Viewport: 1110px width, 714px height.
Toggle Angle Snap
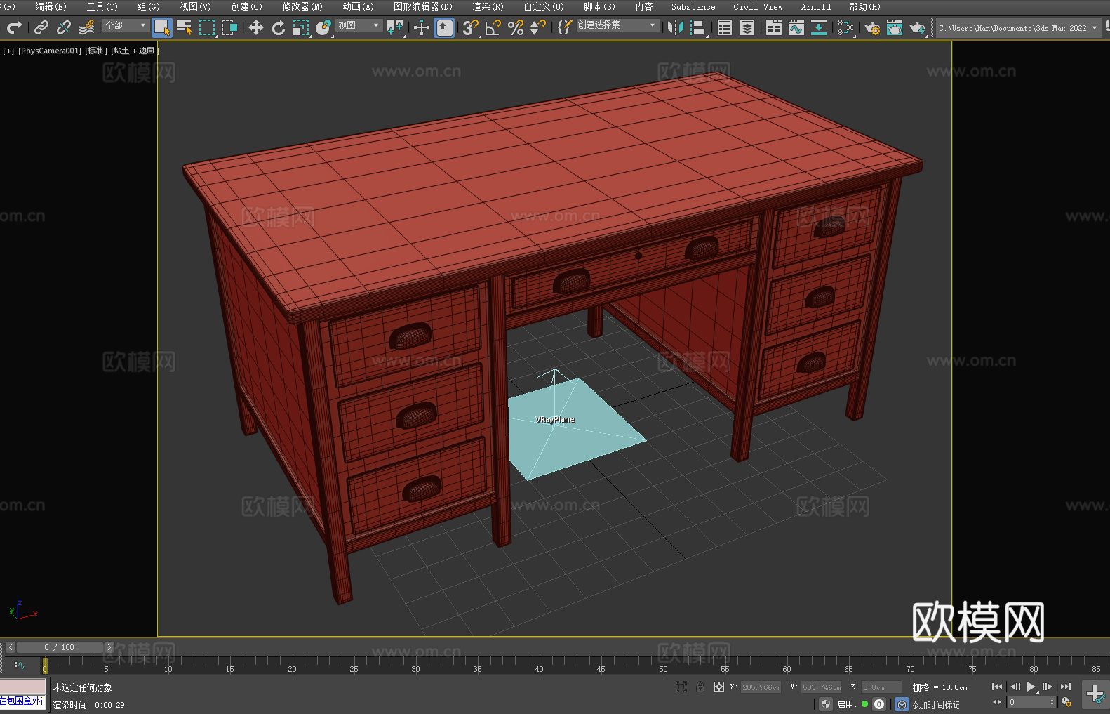[493, 27]
